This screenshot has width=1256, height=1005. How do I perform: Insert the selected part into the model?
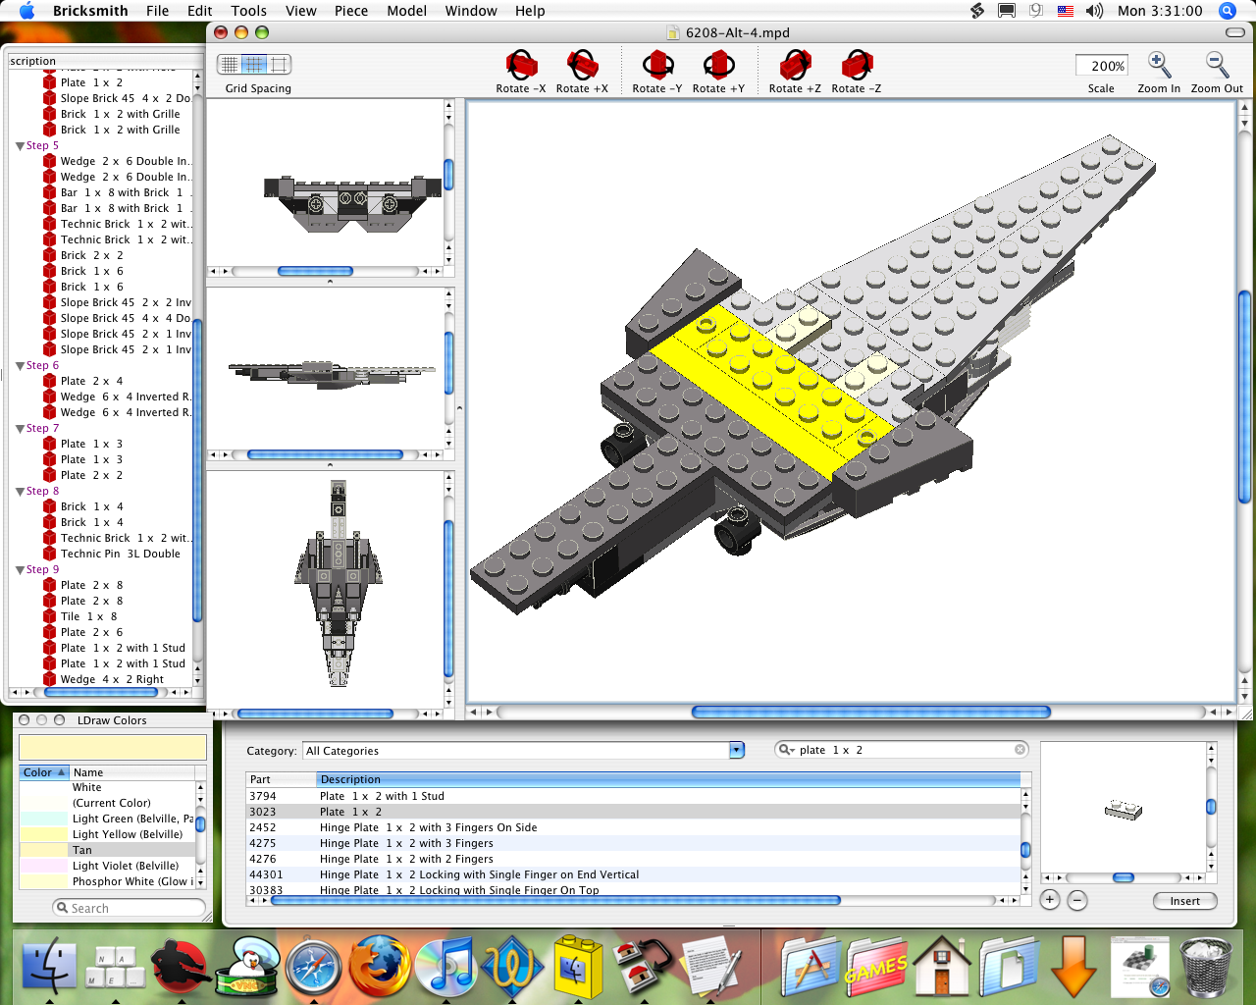pyautogui.click(x=1184, y=901)
